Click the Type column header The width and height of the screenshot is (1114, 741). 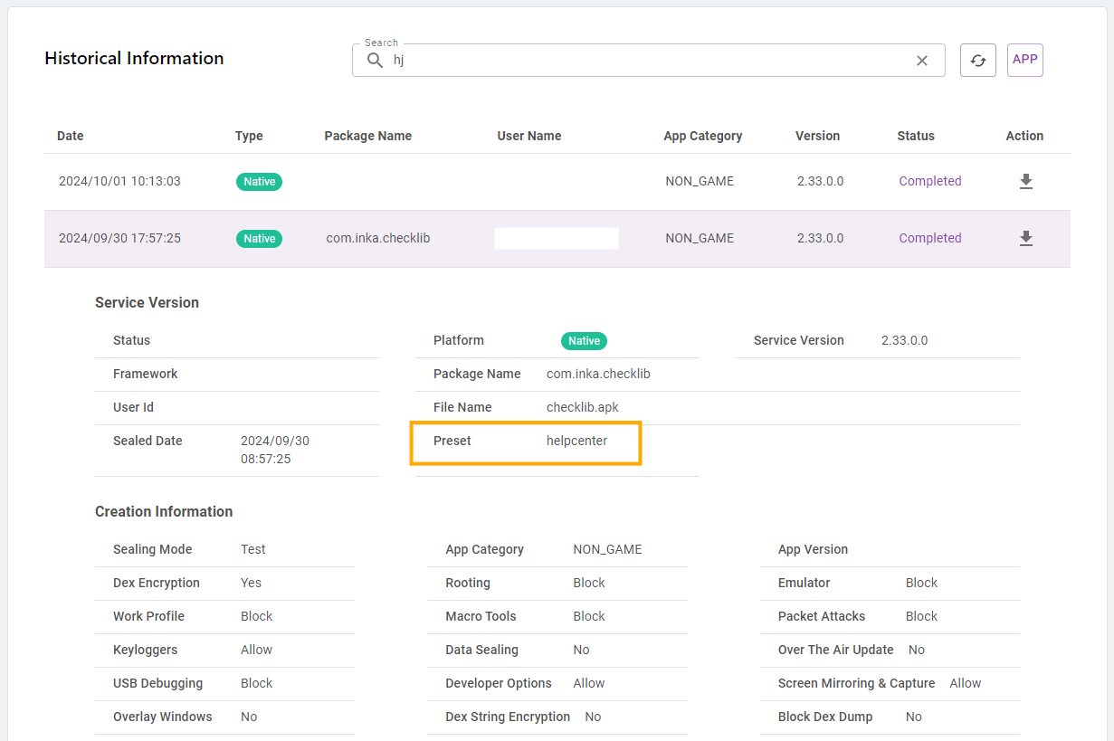(x=249, y=136)
